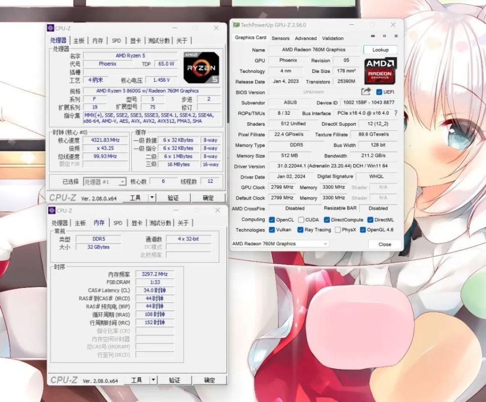Viewport: 486px width, 402px height.
Task: Select Graphics Card tab in GPU-Z
Action: tap(251, 37)
